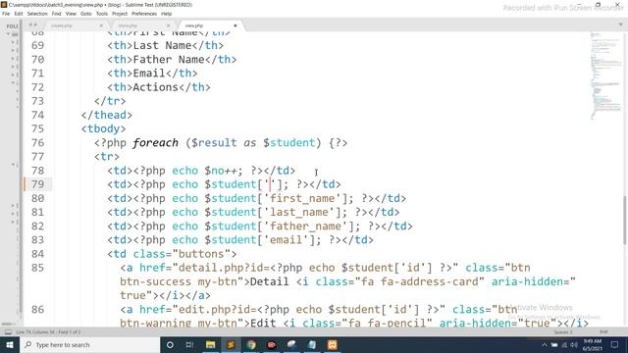628x353 pixels.
Task: Open the Spaces: 2 indentation selector
Action: coord(563,332)
